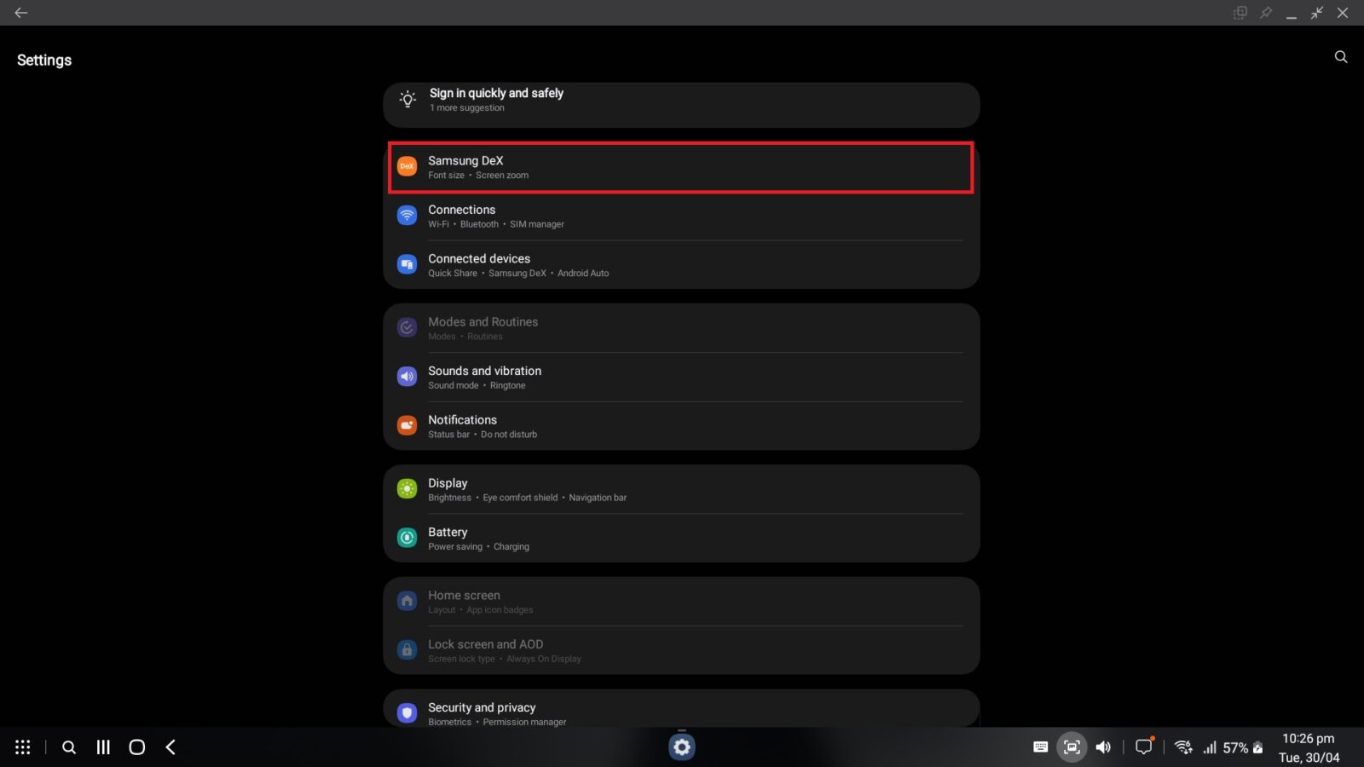
Task: Click the Notifications settings icon
Action: tap(407, 424)
